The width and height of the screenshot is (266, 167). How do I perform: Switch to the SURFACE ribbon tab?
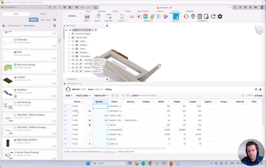[102, 11]
